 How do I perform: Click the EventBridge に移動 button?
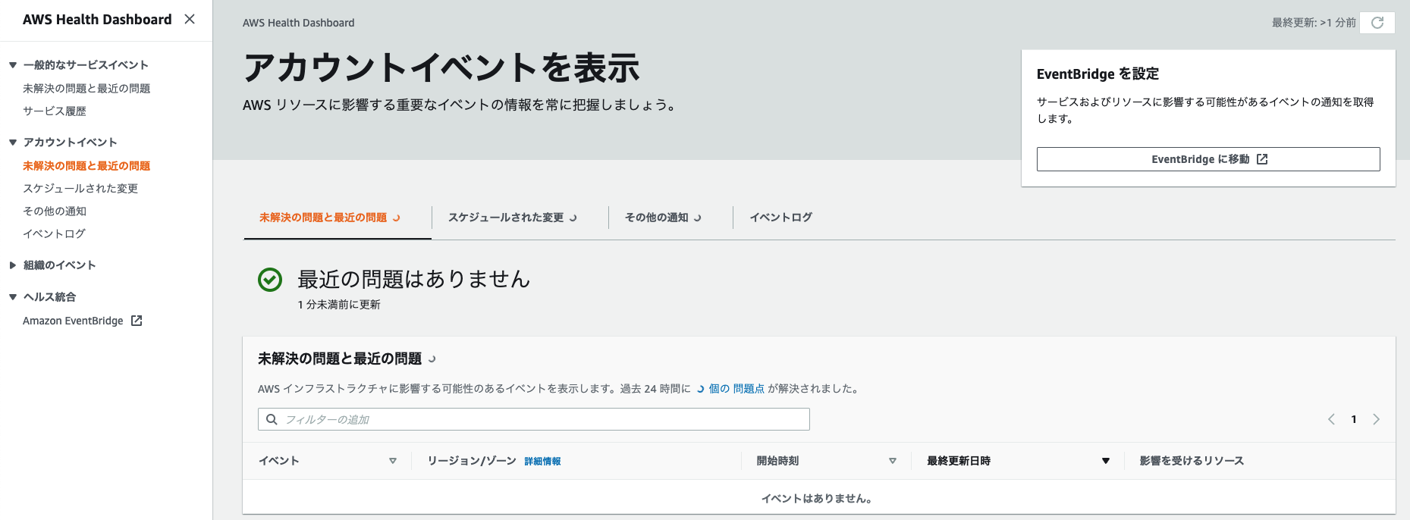pos(1208,159)
